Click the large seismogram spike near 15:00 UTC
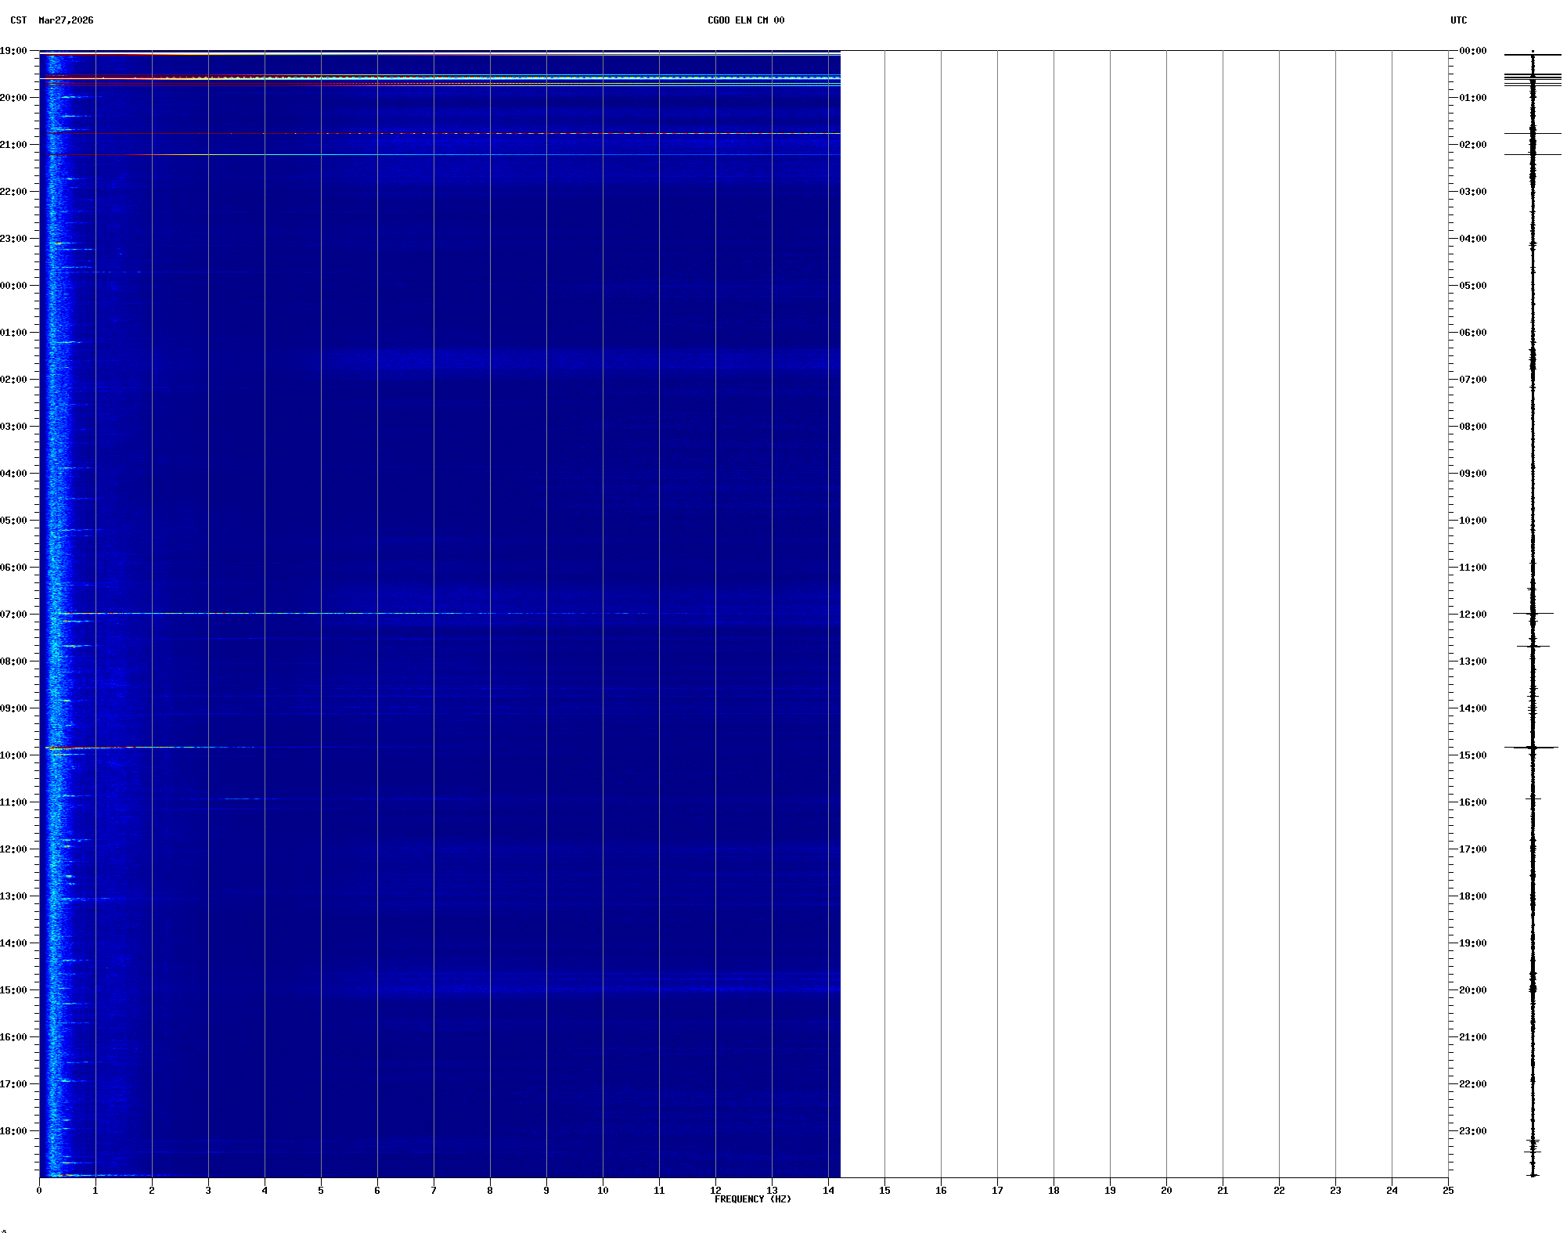The width and height of the screenshot is (1567, 1240). (x=1532, y=748)
